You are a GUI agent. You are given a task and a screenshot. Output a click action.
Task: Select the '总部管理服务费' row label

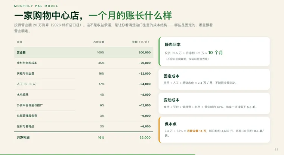(27, 116)
